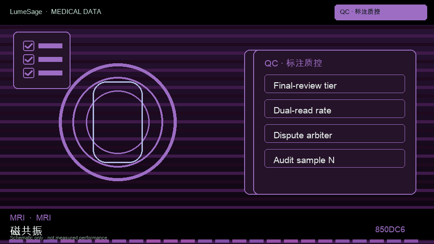Click the QC 标注质控 panel title

click(x=293, y=63)
